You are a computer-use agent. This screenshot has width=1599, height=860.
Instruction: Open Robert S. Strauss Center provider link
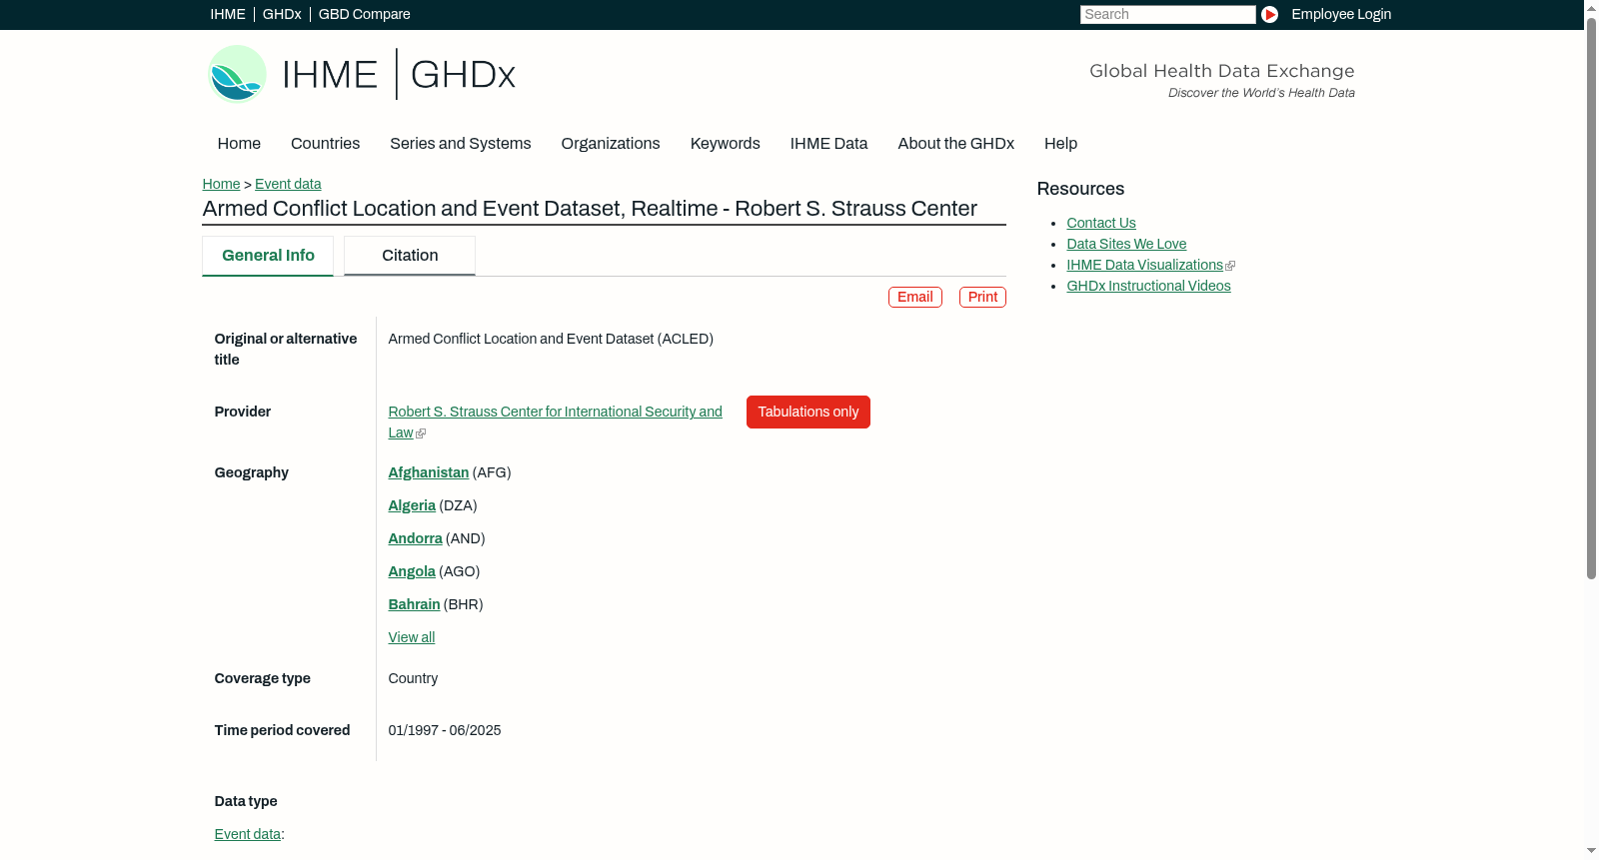click(x=555, y=413)
